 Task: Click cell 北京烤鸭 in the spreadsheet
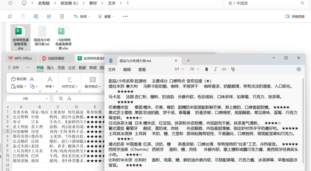21,117
